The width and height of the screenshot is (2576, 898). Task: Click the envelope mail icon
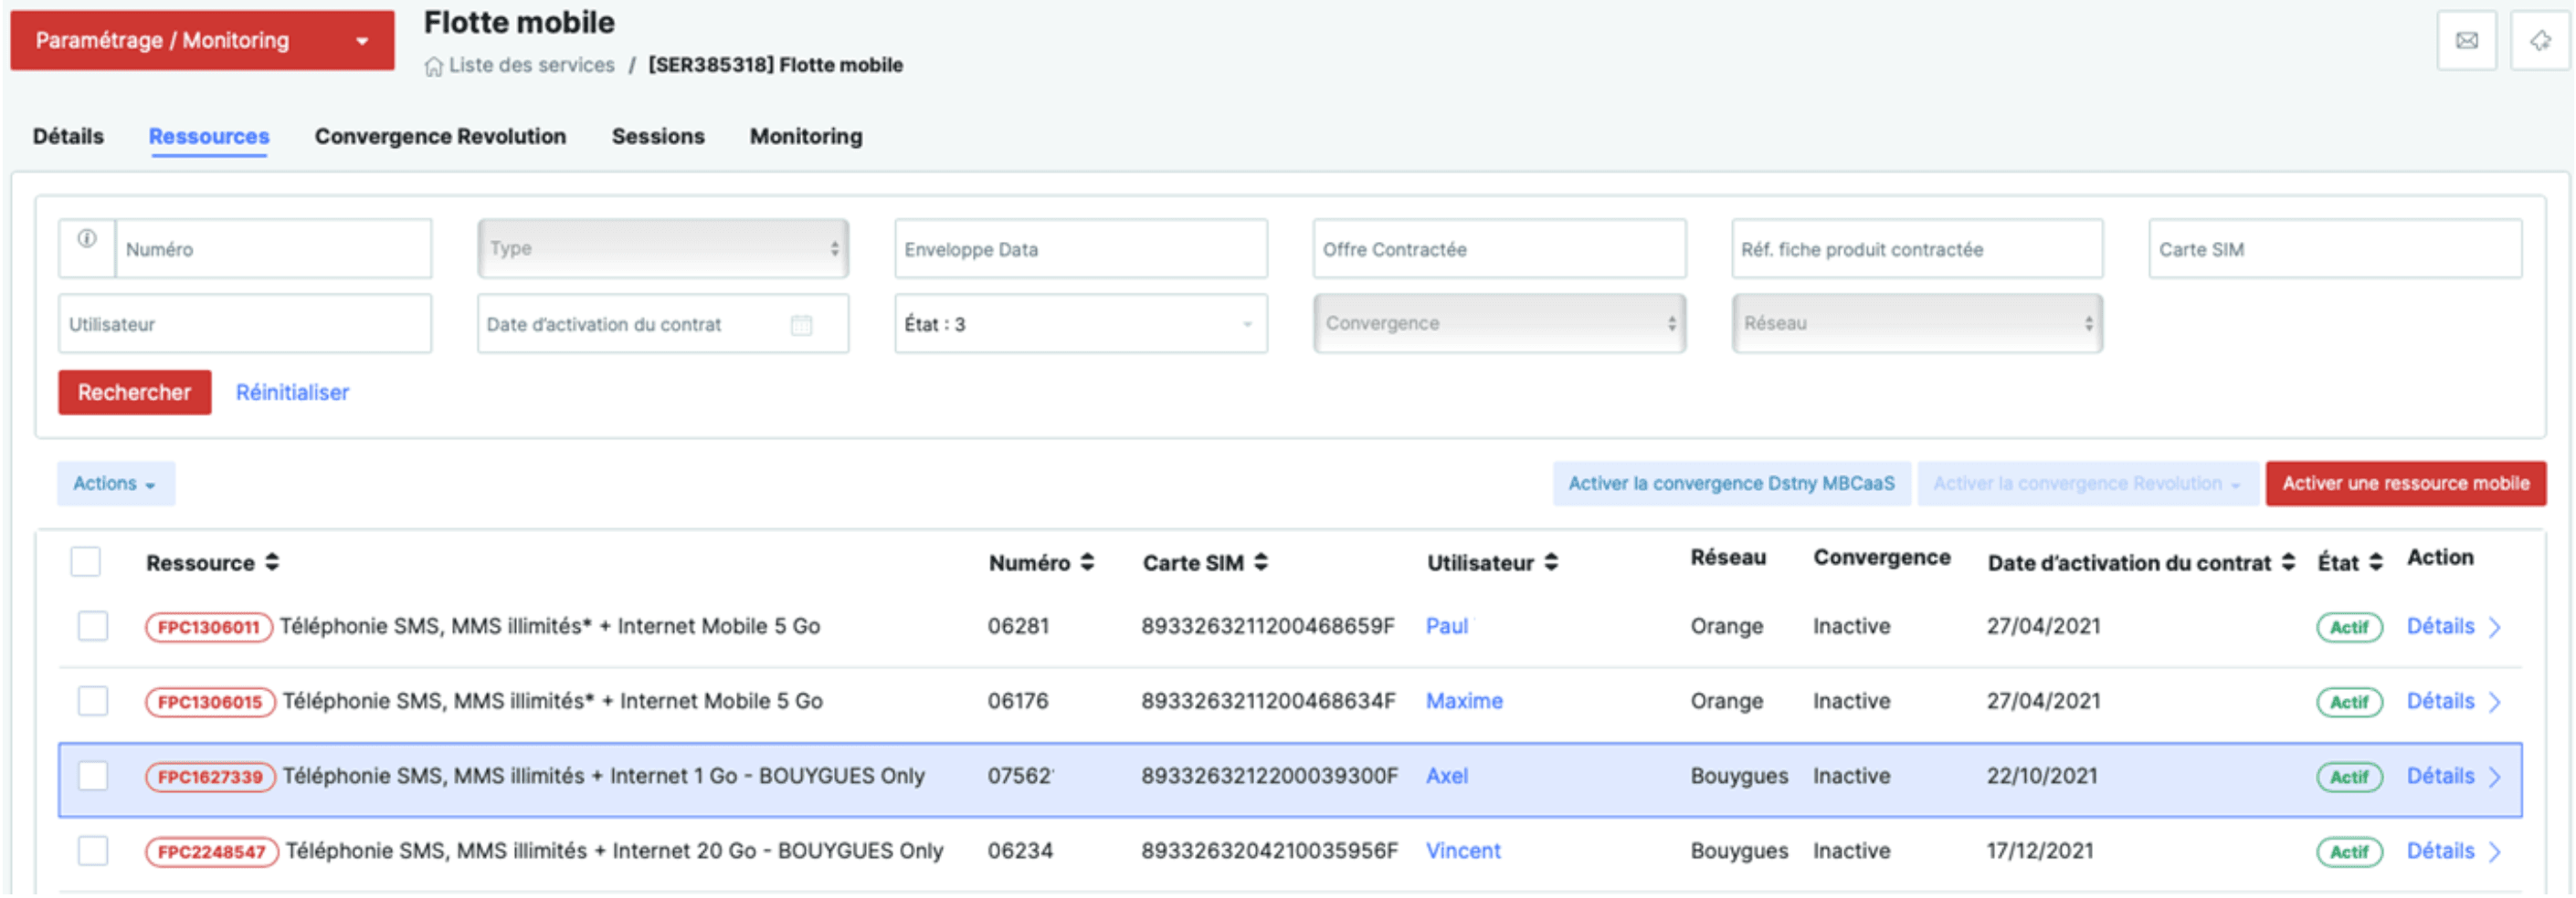point(2466,41)
